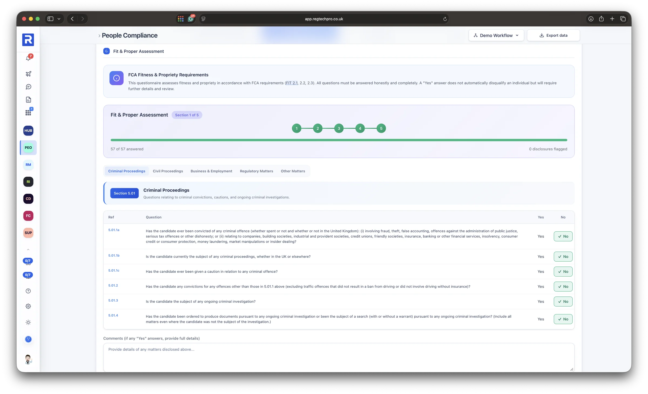Collapse the sidebar module list caret
Image resolution: width=648 pixels, height=394 pixels.
point(28,249)
